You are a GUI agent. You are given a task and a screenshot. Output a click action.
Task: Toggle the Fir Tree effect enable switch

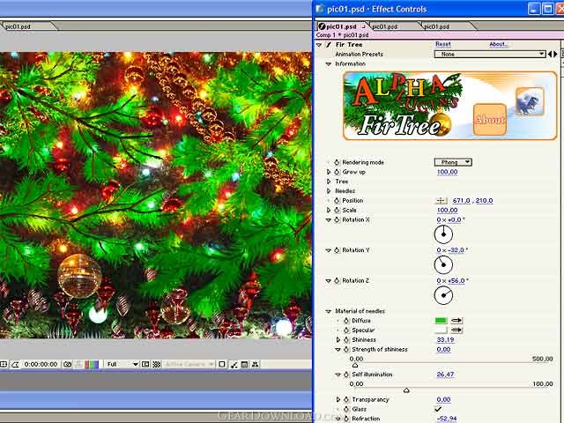(328, 44)
